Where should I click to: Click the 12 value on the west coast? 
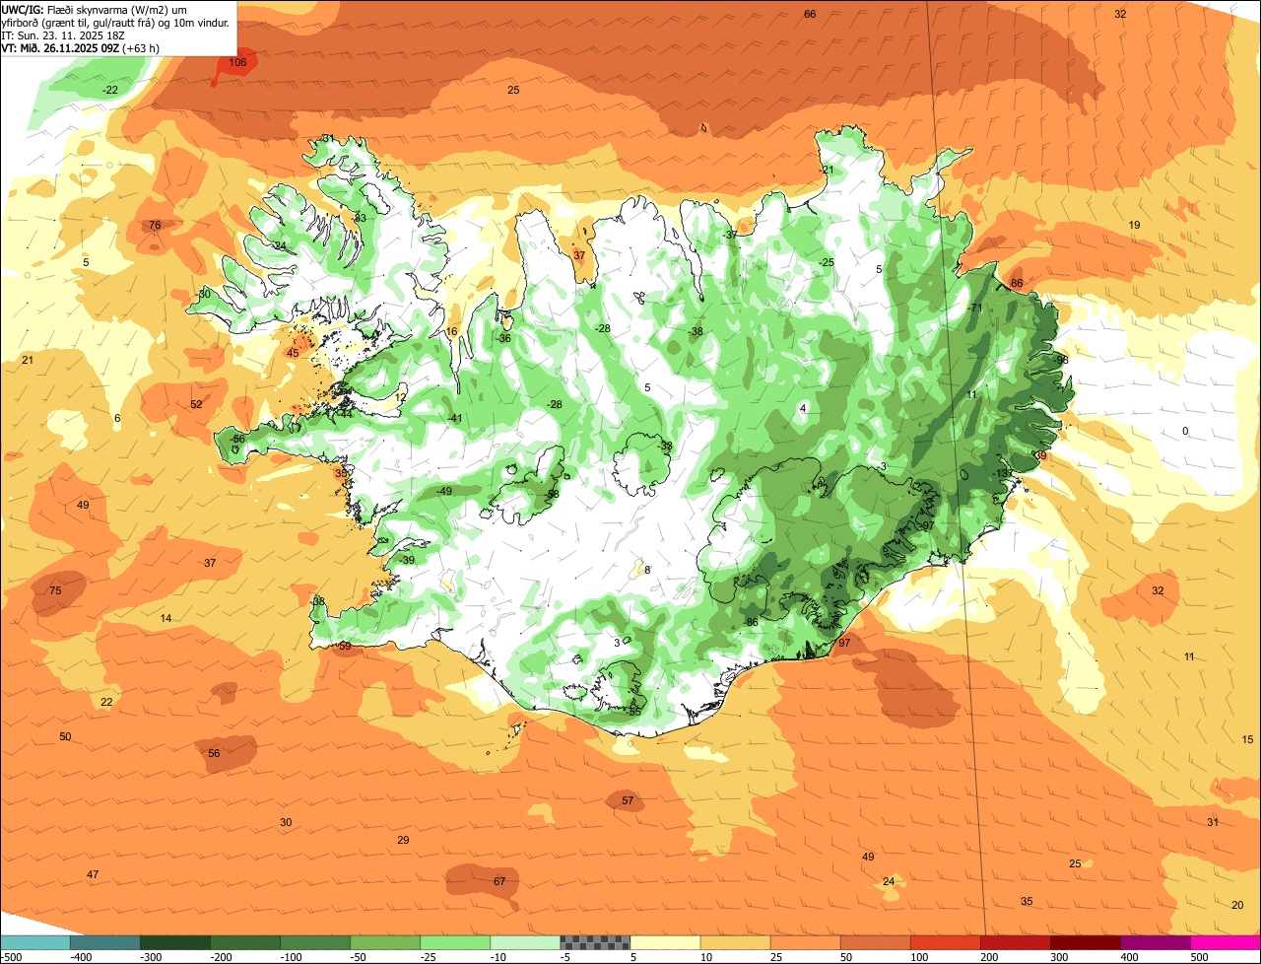coord(400,397)
